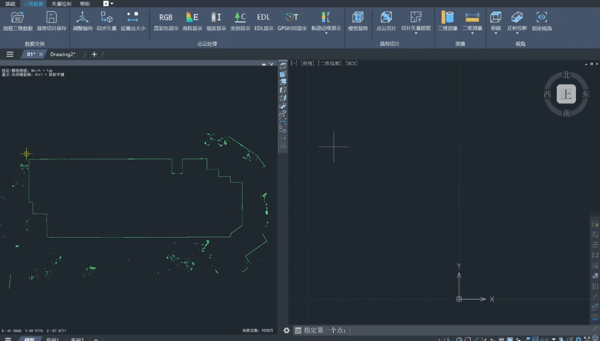Expand the 航迹边缘显示 dropdown
Image resolution: width=600 pixels, height=341 pixels.
point(326,33)
